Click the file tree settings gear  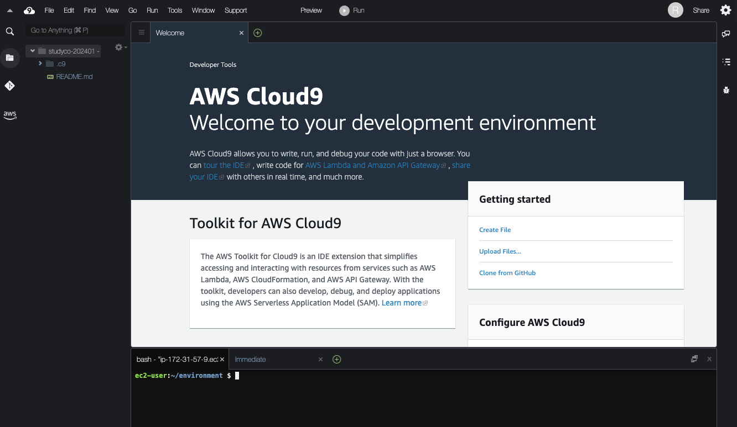click(x=118, y=48)
